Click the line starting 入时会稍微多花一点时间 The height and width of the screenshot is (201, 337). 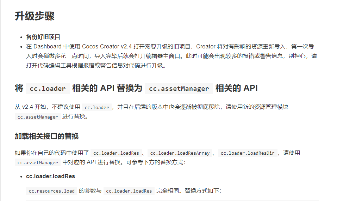pyautogui.click(x=171, y=56)
